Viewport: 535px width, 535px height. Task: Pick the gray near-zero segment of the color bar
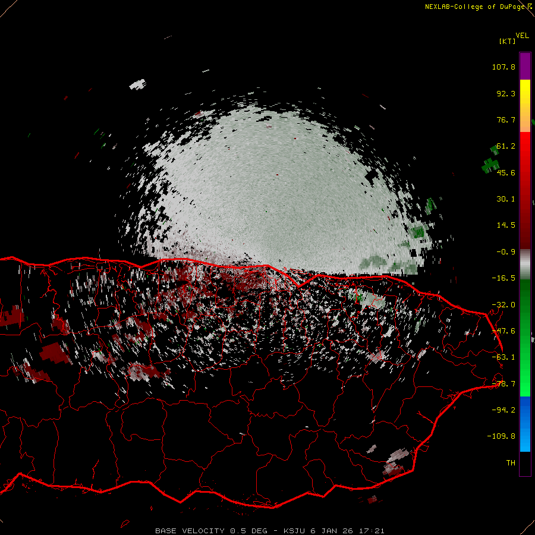(525, 265)
